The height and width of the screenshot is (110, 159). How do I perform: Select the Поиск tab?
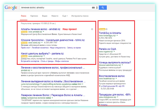point(24,16)
